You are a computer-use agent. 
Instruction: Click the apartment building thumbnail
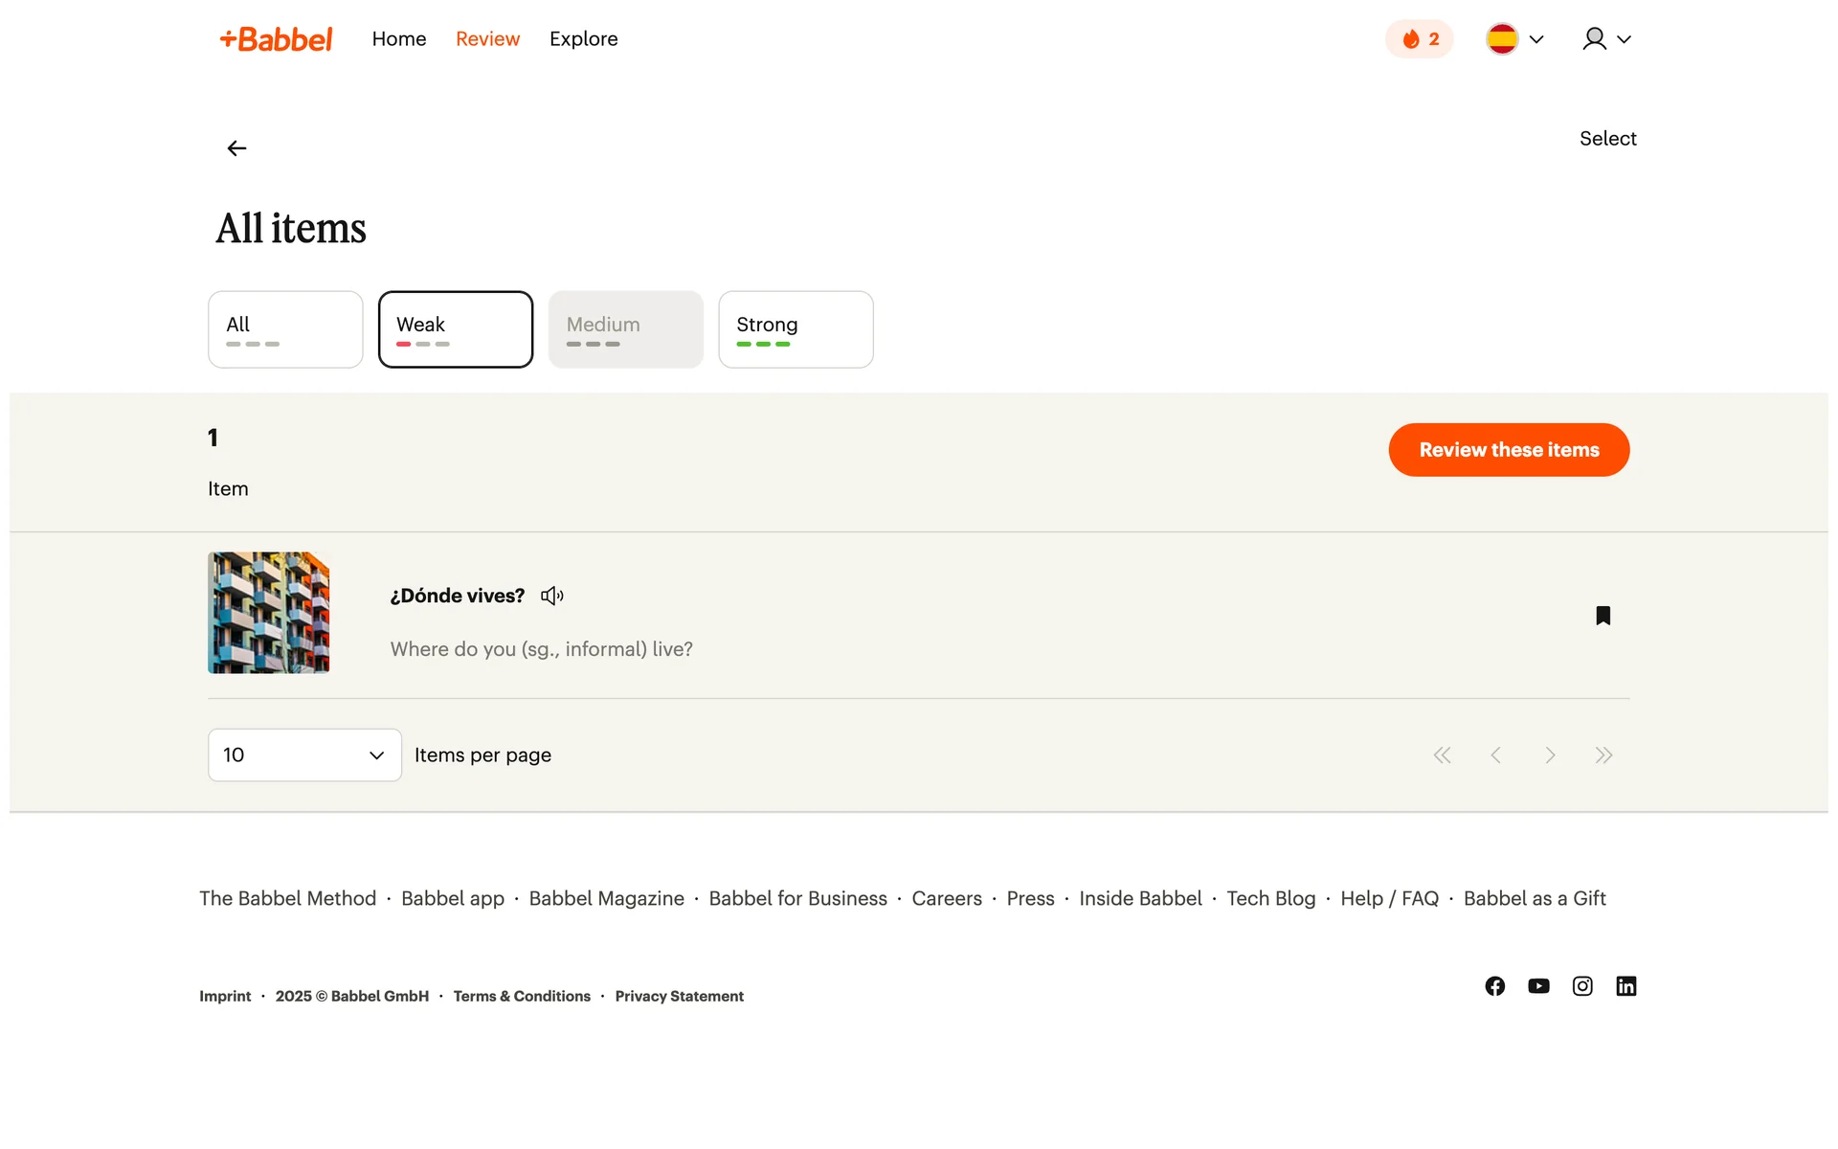click(x=269, y=613)
